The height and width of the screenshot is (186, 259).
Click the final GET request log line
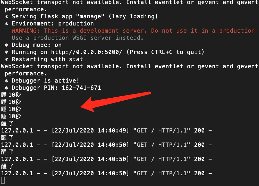pos(107,173)
